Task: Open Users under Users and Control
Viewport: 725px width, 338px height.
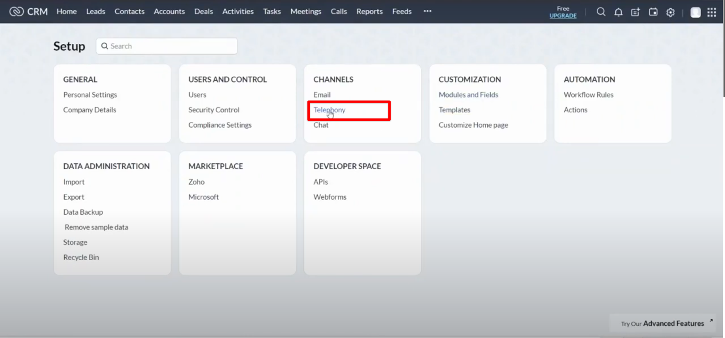Action: pyautogui.click(x=197, y=95)
